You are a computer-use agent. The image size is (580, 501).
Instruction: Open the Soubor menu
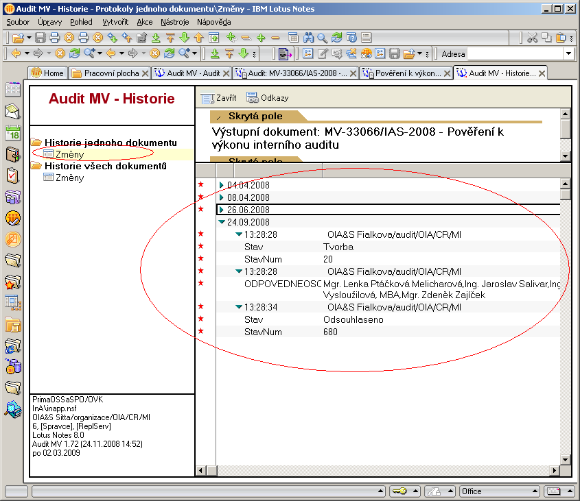(18, 22)
